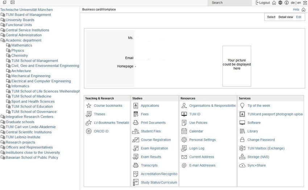Click the info icon in top bar

287,3
